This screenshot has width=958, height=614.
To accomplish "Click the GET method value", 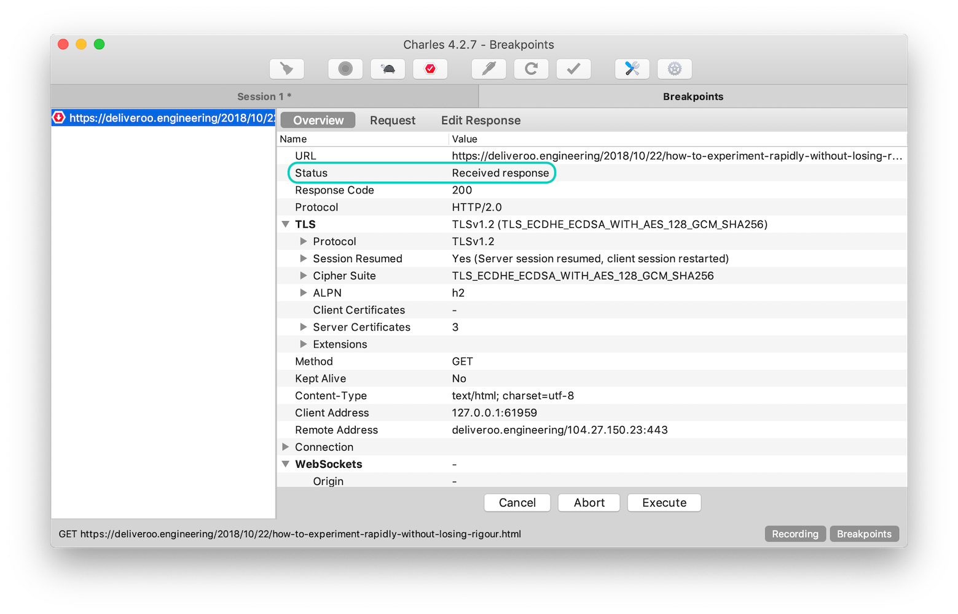I will [x=463, y=362].
